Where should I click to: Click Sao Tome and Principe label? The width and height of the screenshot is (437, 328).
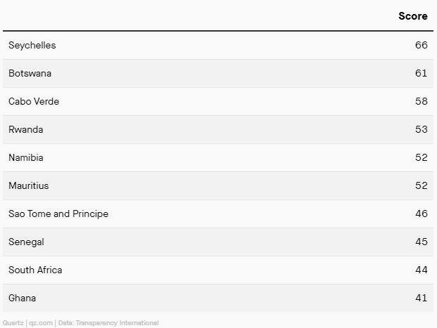58,214
